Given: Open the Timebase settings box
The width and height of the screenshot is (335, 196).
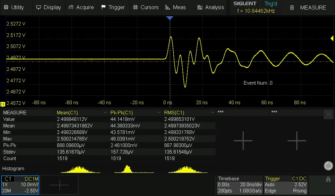Looking at the screenshot, I should [239, 185].
